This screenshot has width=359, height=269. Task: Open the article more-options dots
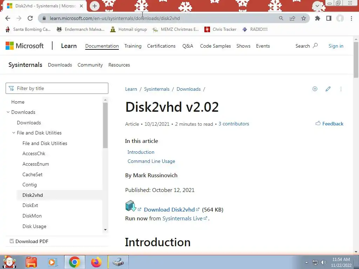pos(341,89)
